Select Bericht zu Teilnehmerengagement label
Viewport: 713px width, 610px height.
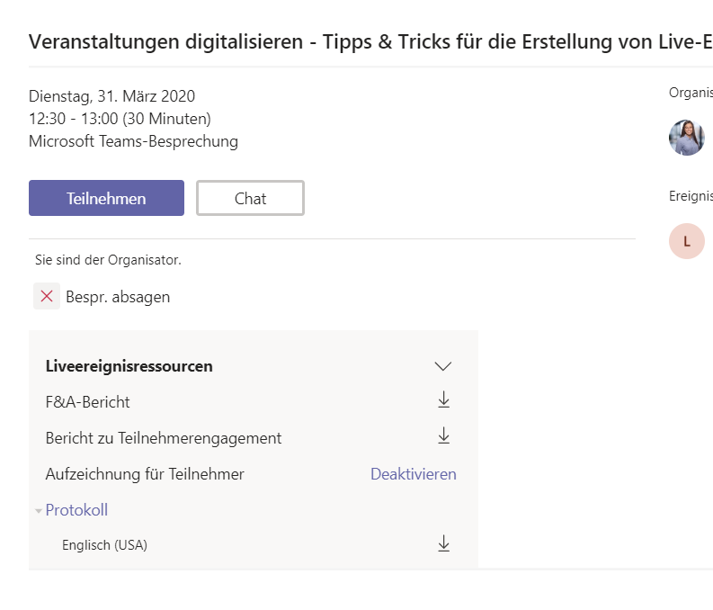(164, 438)
